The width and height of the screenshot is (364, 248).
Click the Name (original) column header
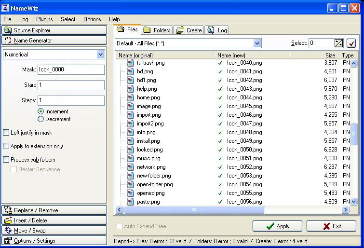164,55
